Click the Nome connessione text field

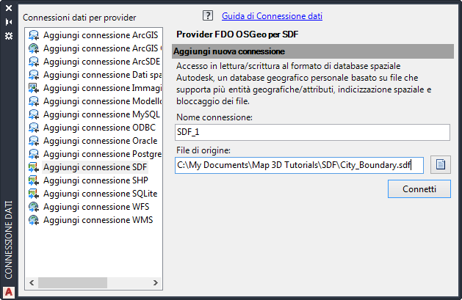point(312,132)
